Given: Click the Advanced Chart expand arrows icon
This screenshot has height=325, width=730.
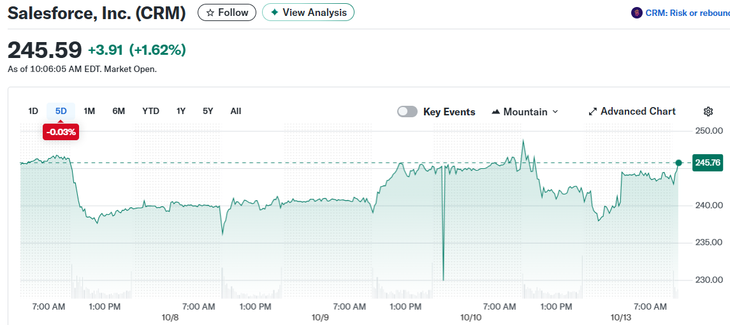Looking at the screenshot, I should click(592, 112).
